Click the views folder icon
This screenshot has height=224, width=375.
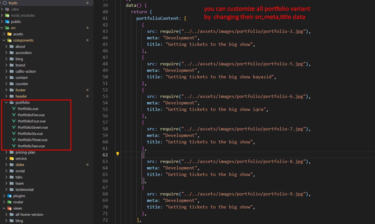[9, 208]
